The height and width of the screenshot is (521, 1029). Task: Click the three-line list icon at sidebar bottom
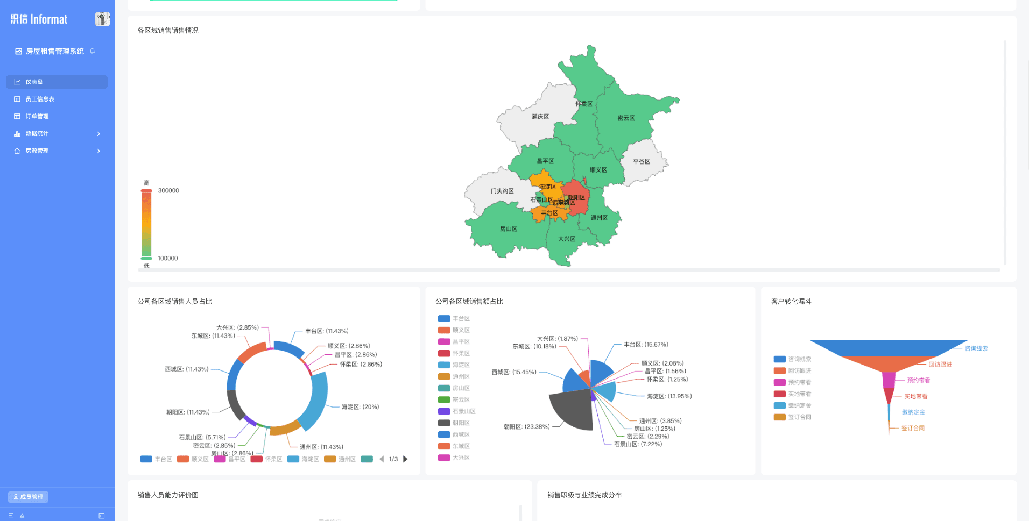tap(11, 516)
